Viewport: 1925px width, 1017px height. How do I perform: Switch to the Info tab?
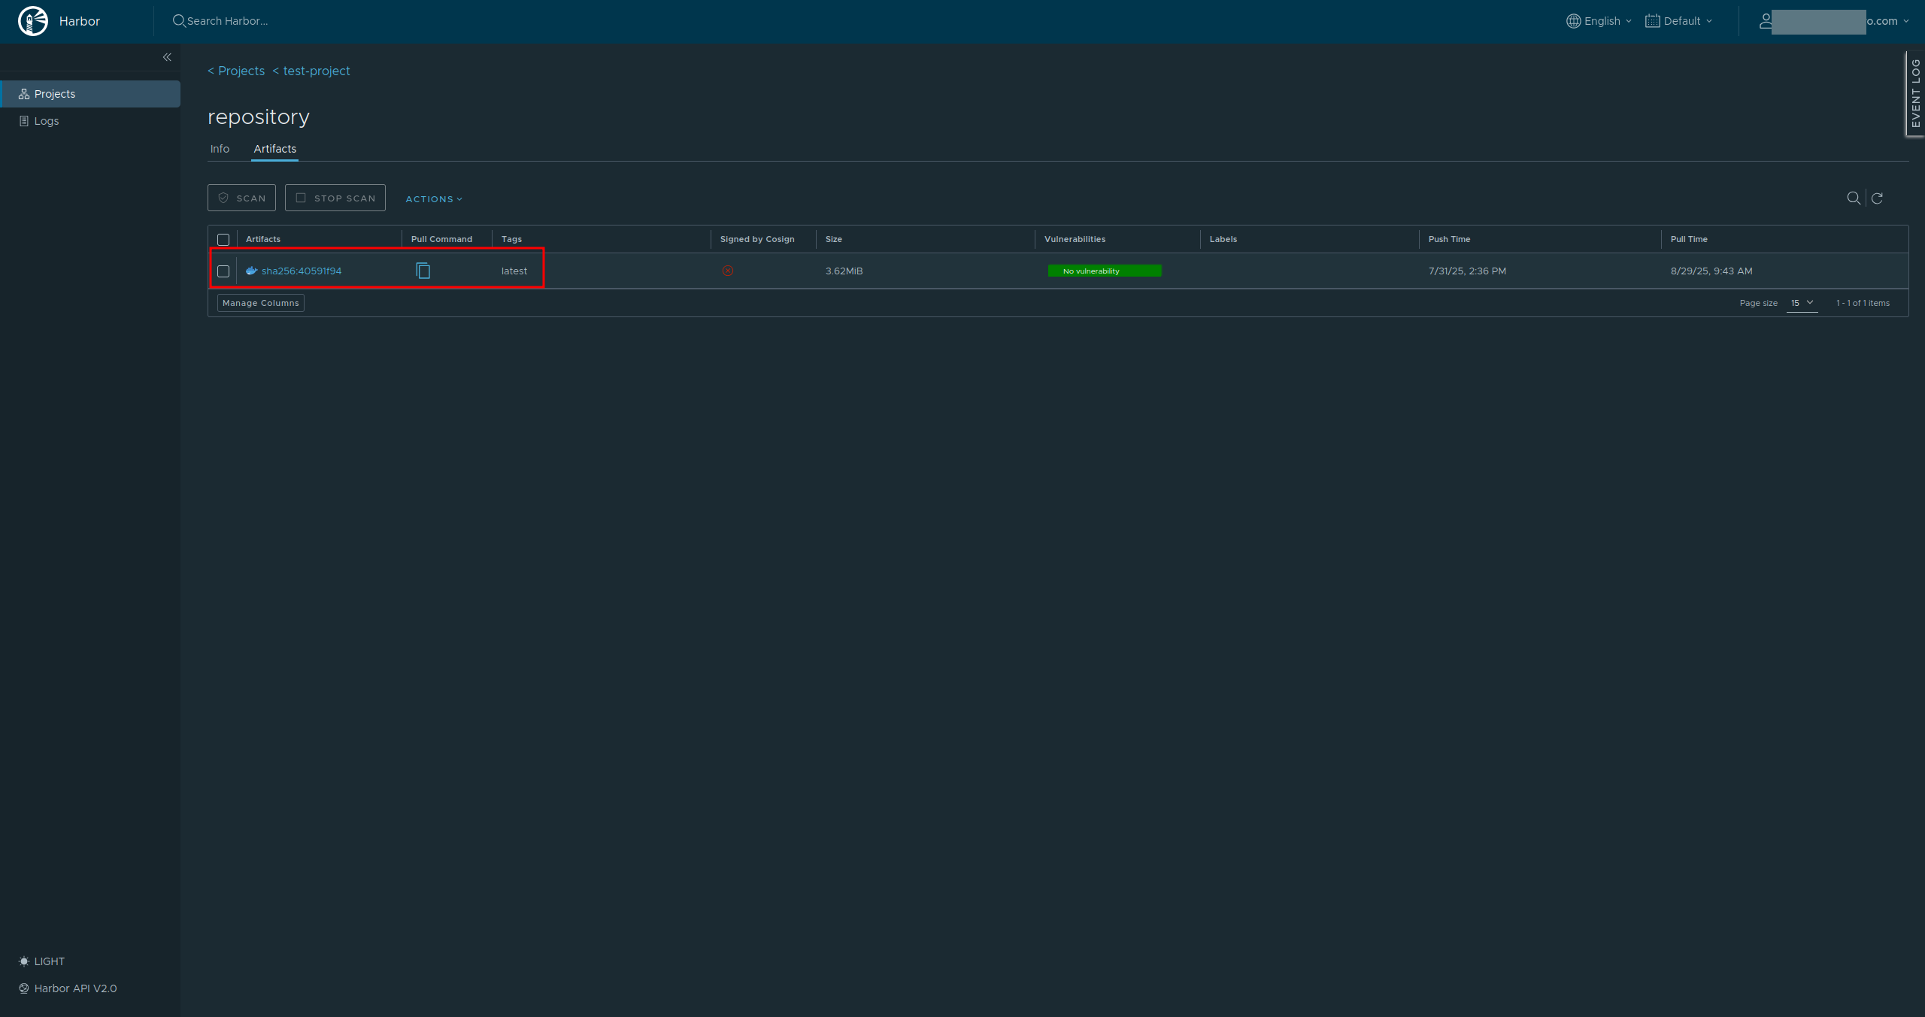[220, 149]
